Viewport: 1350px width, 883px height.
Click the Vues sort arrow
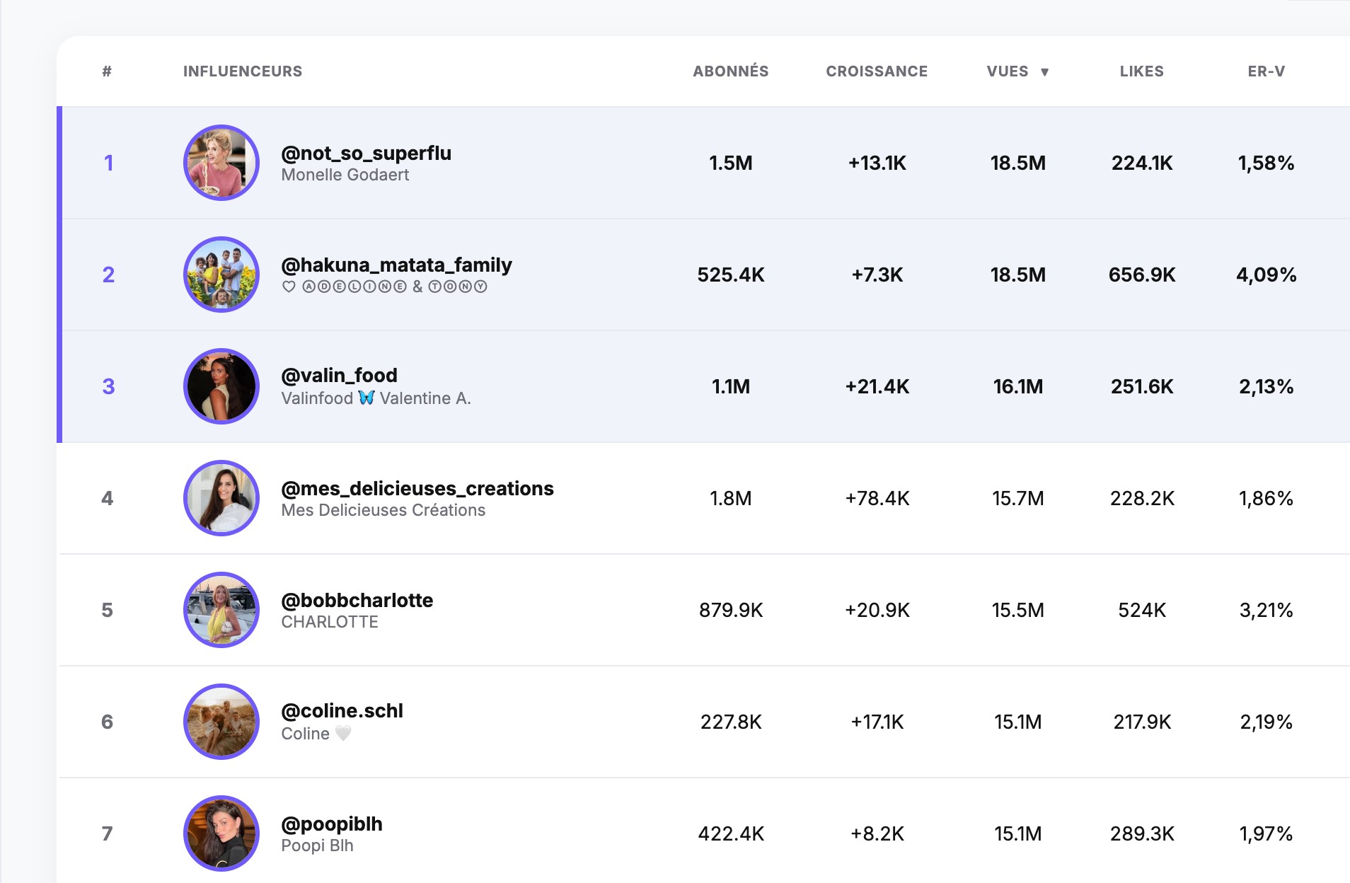(1044, 72)
